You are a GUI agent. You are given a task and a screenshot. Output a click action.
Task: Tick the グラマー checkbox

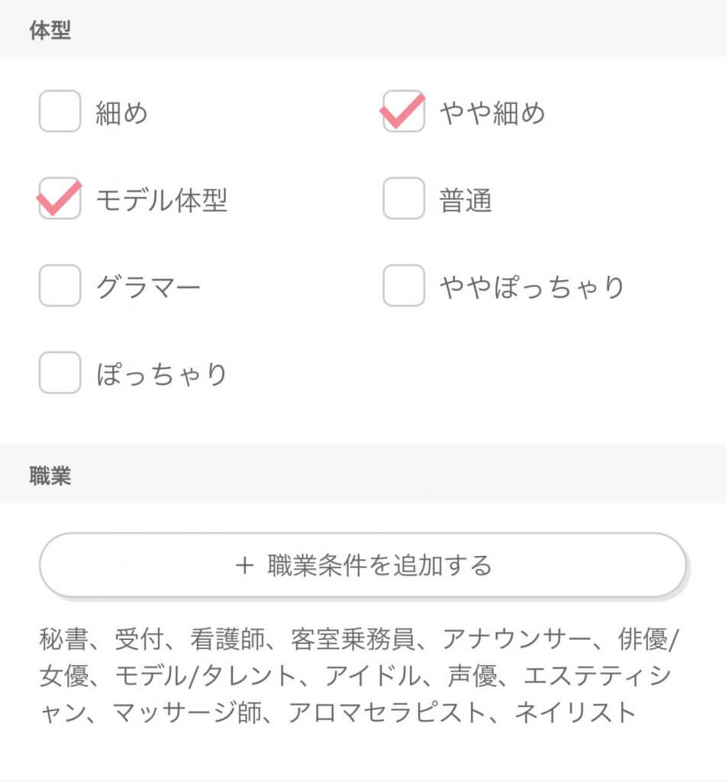pos(60,286)
